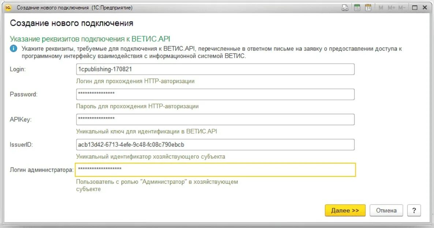Click hint 'Логин для прохождения HTTP-авторизации'
The width and height of the screenshot is (434, 228).
click(x=135, y=81)
